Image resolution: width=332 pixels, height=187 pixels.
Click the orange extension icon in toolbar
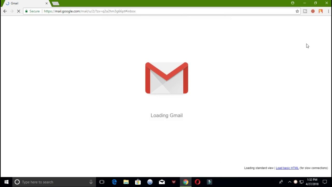[321, 11]
